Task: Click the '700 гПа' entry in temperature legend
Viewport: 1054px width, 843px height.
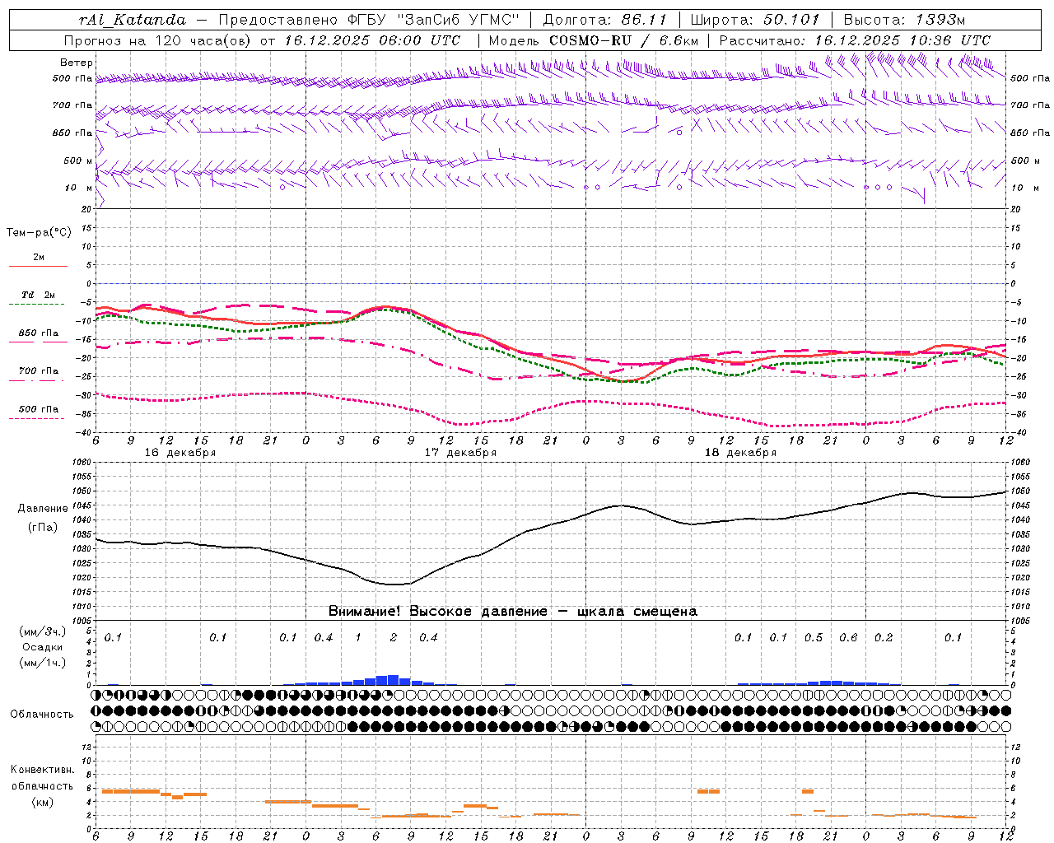Action: (39, 370)
